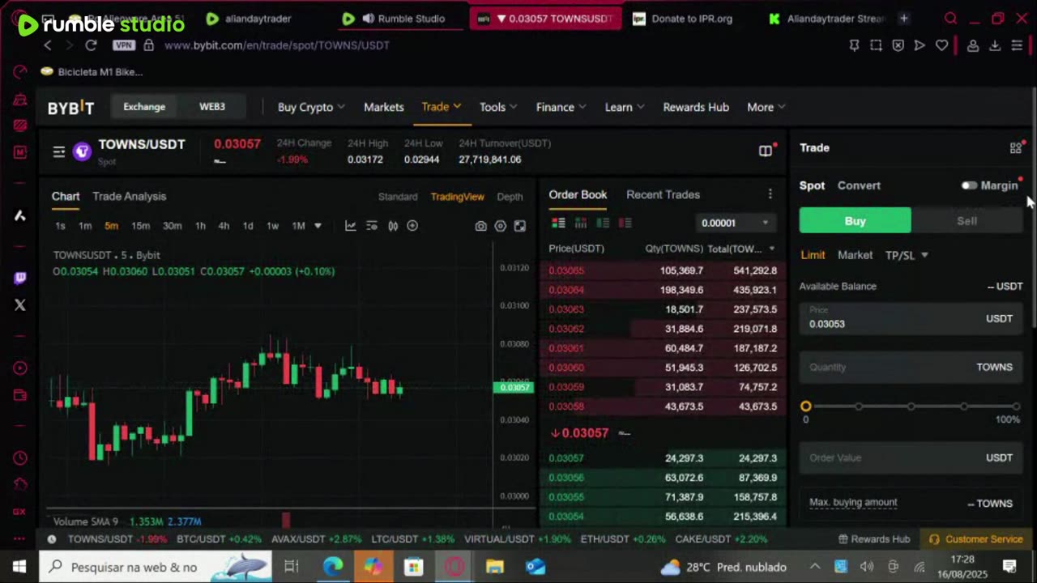The image size is (1037, 583).
Task: Click the Bybit logo
Action: coord(70,108)
